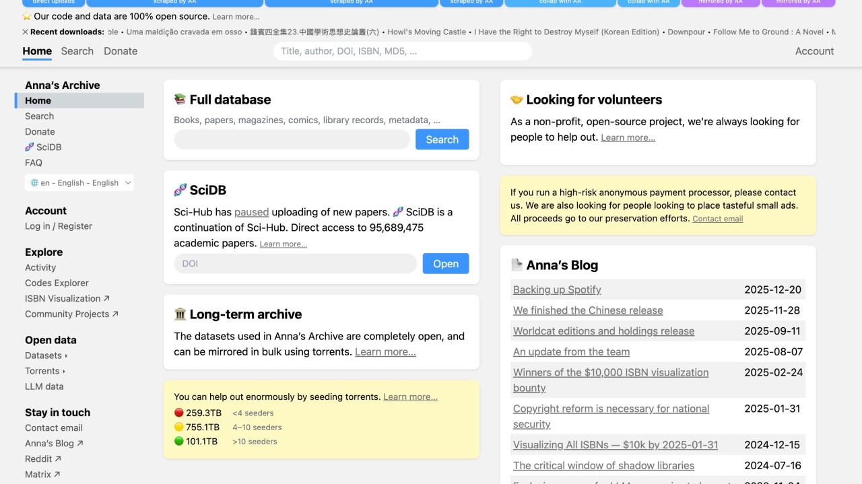The image size is (862, 484).
Task: Focus the DOI input field
Action: (295, 264)
